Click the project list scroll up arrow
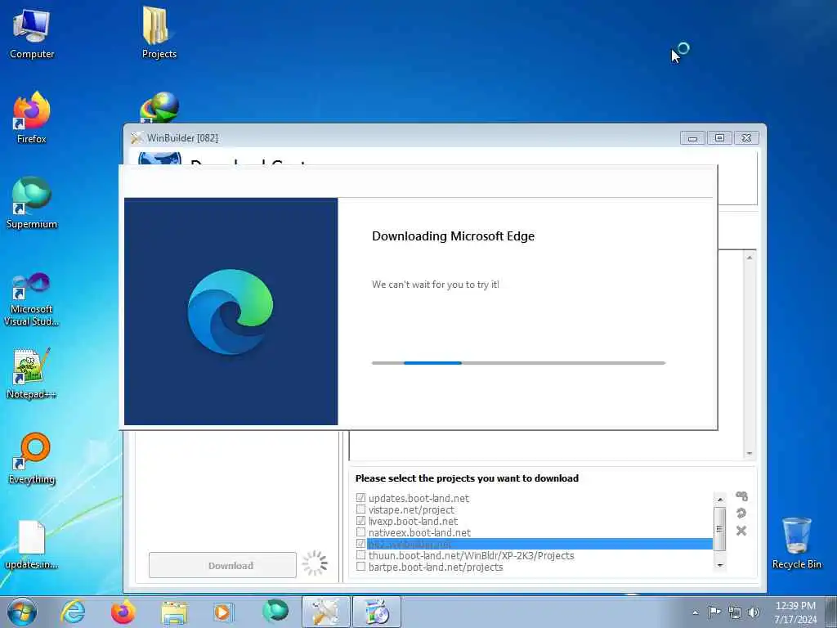 [720, 500]
